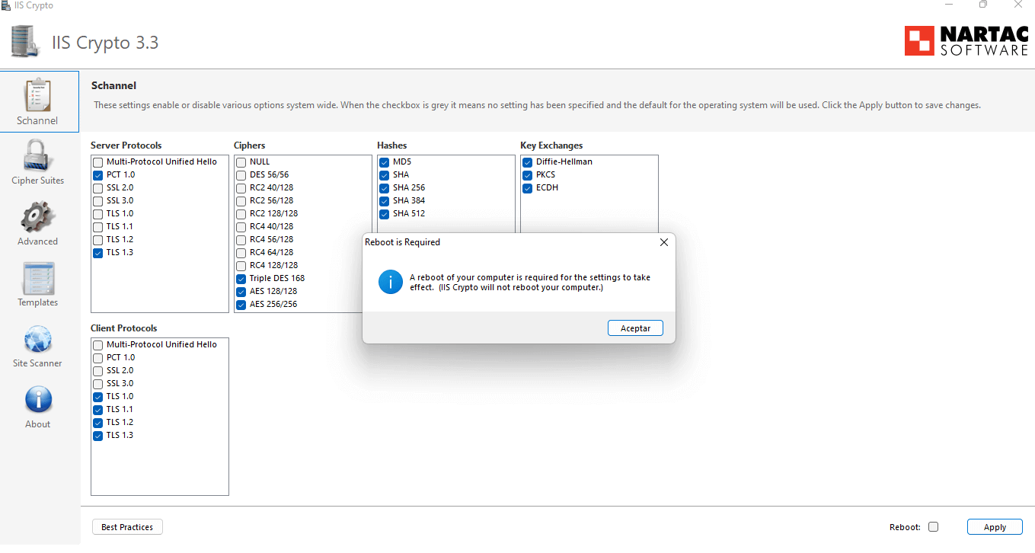Viewport: 1035px width, 553px height.
Task: Uncheck ECDH key exchange
Action: 527,188
